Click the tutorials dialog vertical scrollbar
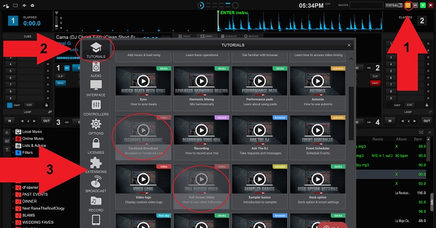The height and width of the screenshot is (228, 436). pos(351,113)
